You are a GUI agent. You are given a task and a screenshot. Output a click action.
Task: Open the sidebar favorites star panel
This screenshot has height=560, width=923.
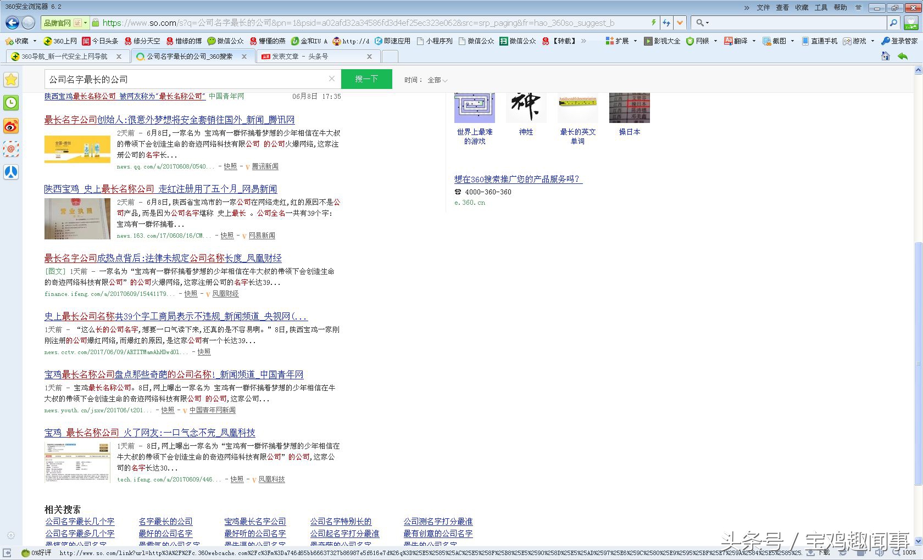pyautogui.click(x=11, y=80)
